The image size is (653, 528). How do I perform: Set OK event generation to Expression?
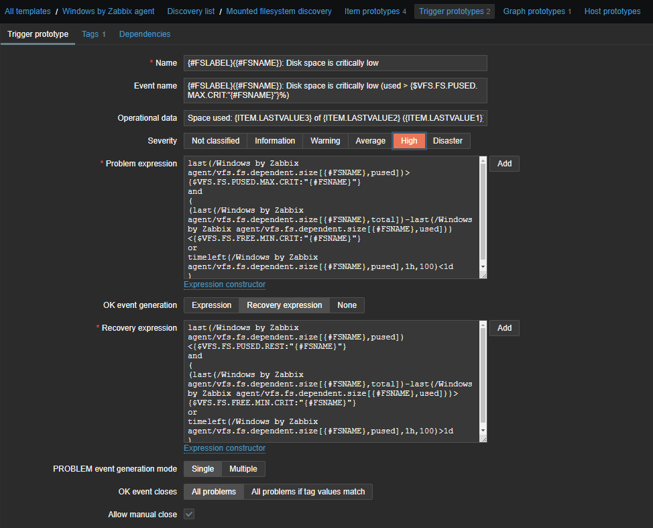click(211, 305)
